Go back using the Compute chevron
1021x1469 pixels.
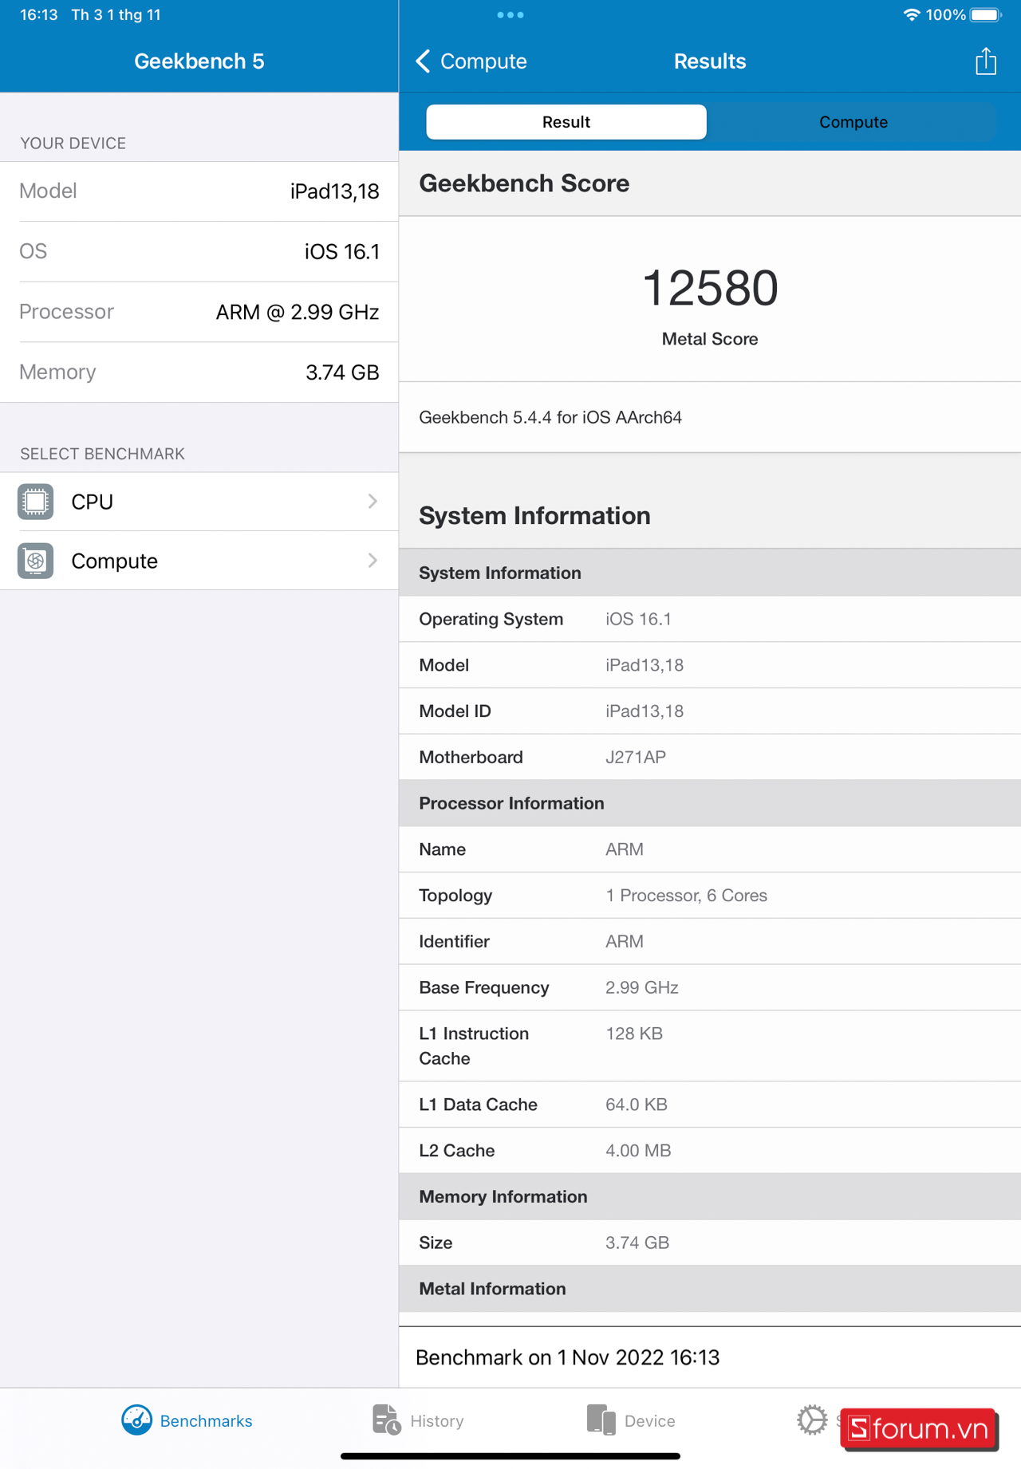(x=424, y=61)
